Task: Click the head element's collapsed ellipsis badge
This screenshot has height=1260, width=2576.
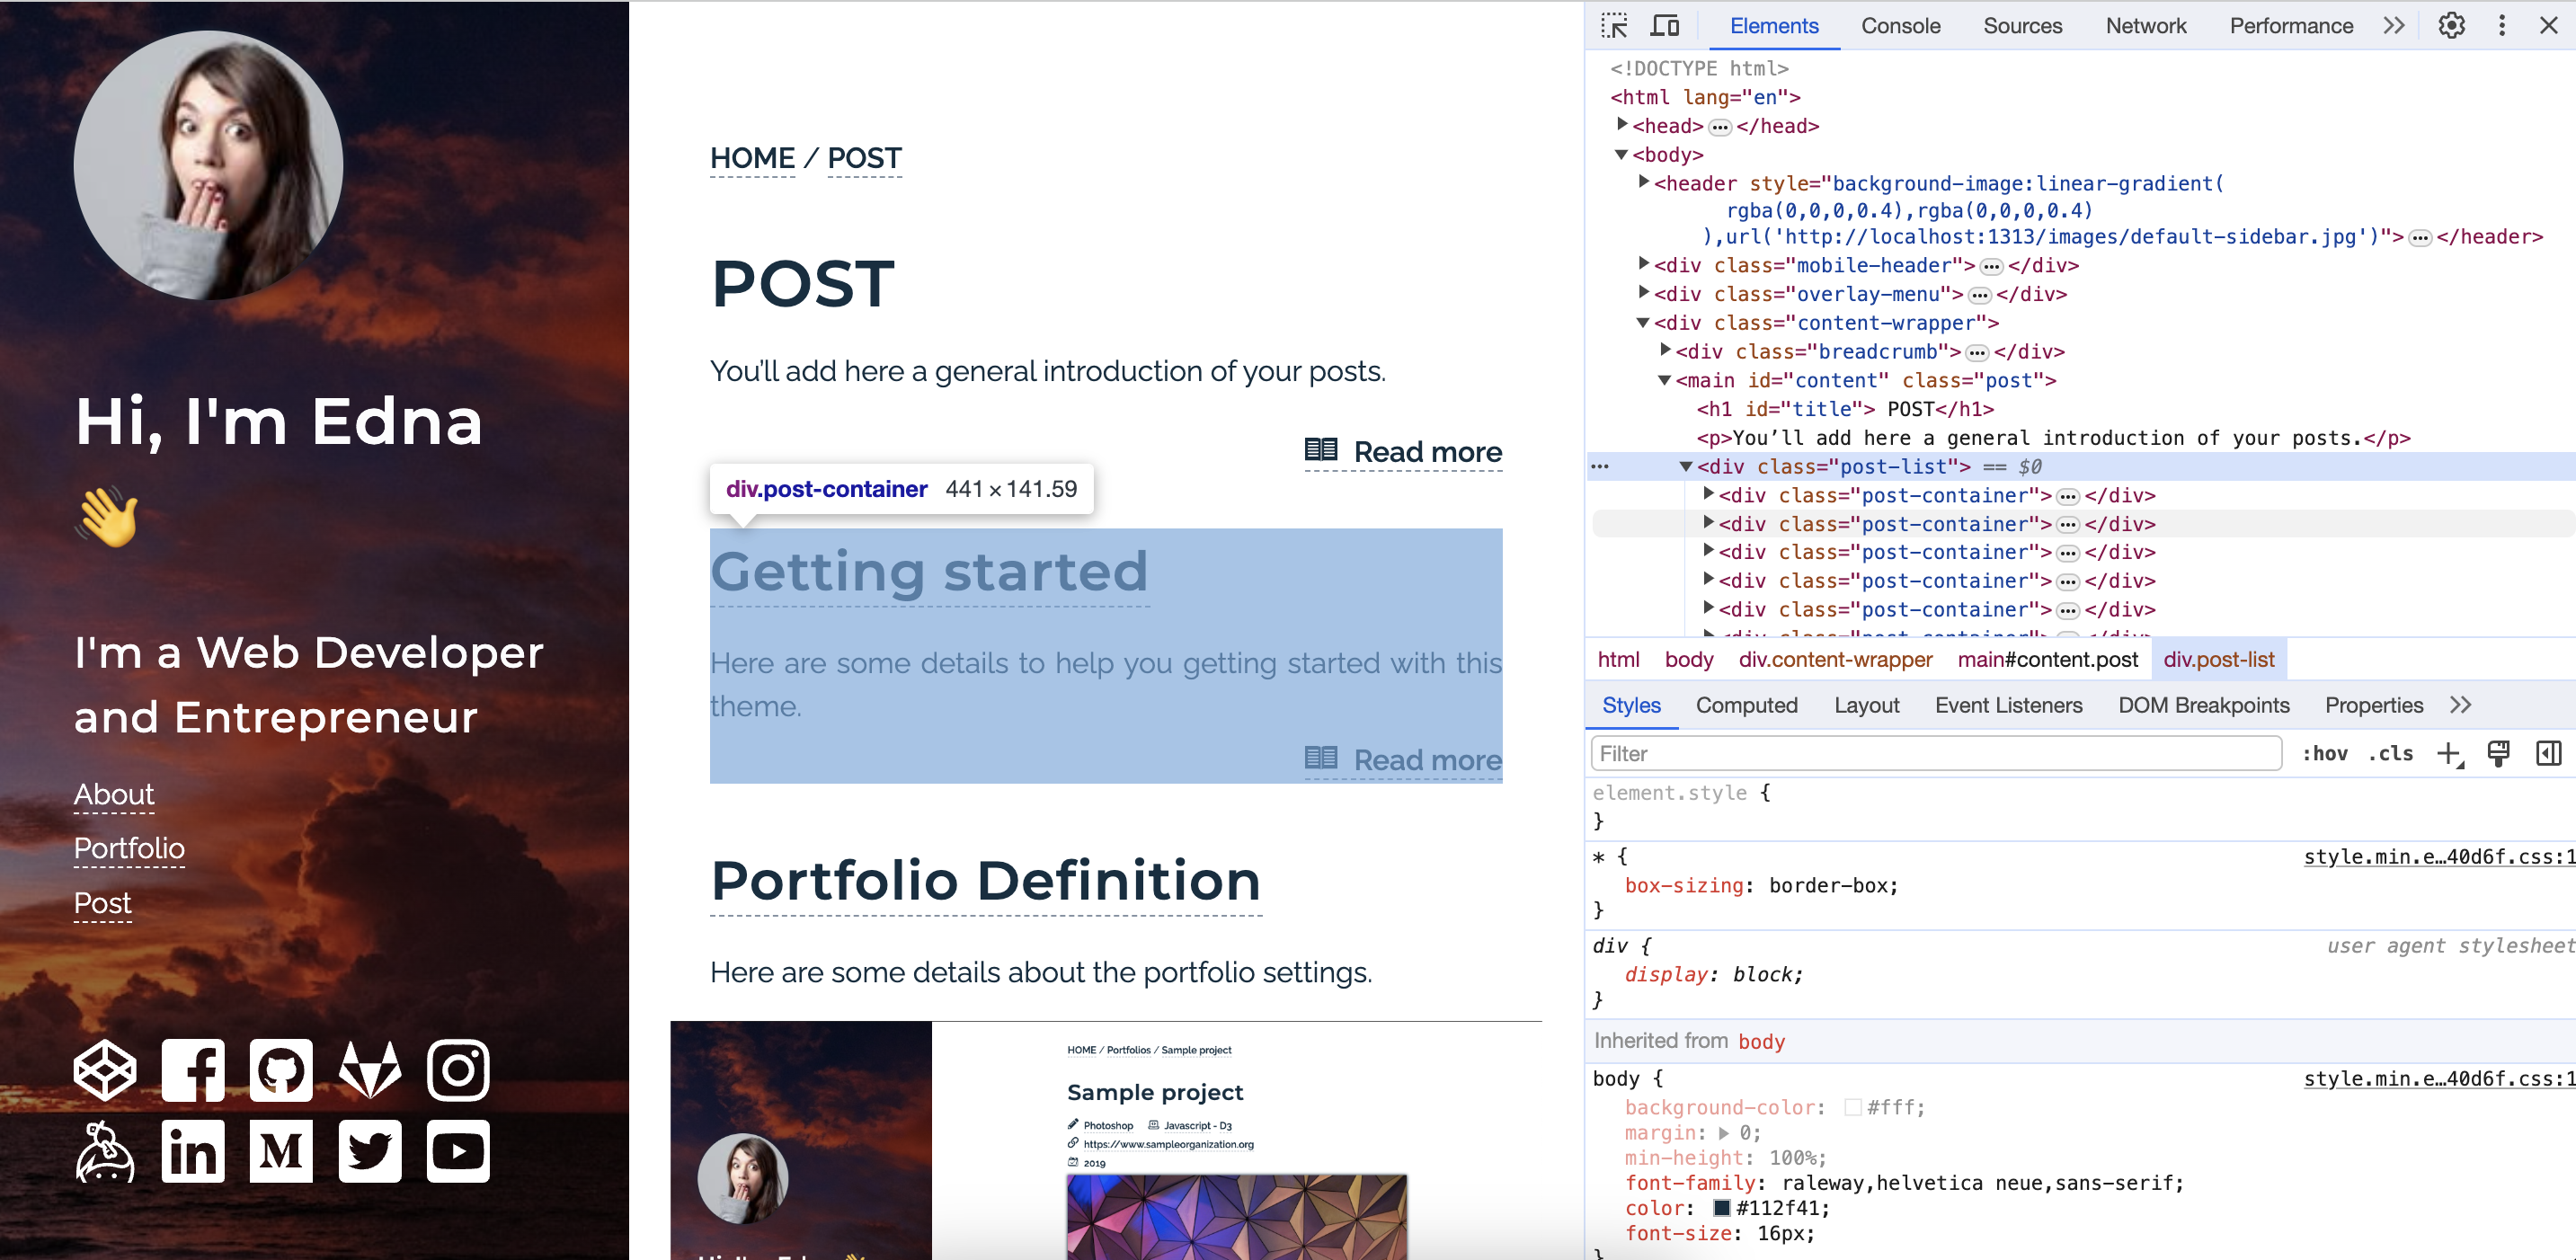Action: (1719, 127)
